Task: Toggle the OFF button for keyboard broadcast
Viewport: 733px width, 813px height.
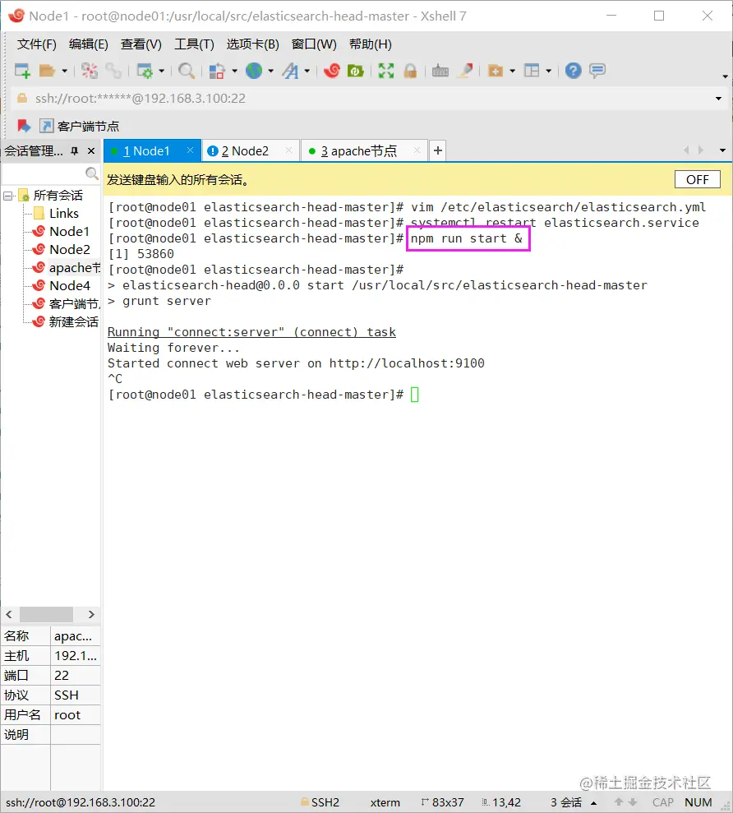Action: coord(697,179)
